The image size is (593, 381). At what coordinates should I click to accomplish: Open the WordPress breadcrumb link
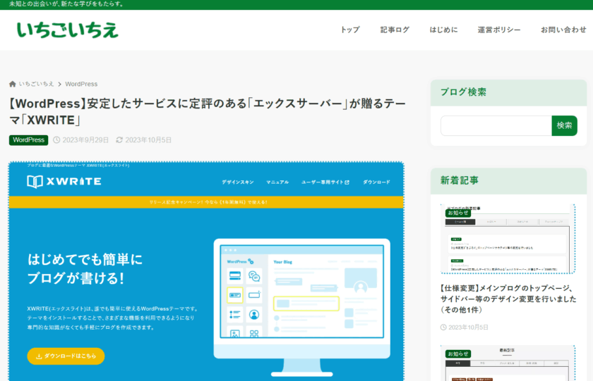pos(81,84)
